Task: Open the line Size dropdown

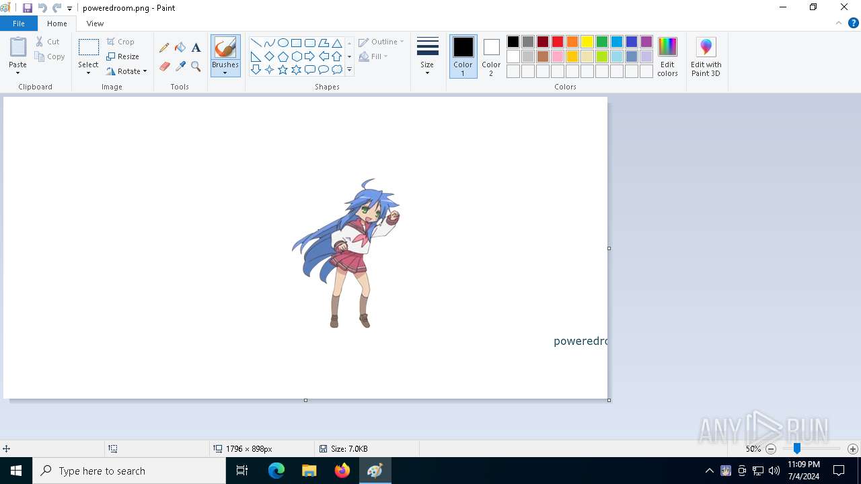Action: pos(427,57)
